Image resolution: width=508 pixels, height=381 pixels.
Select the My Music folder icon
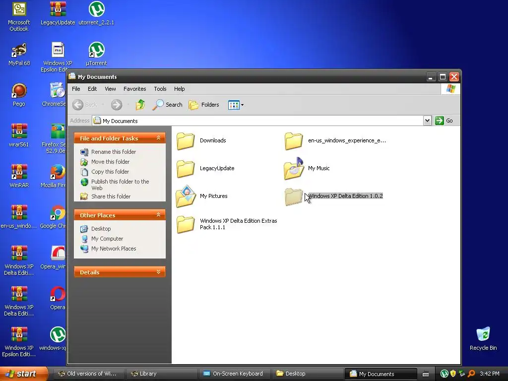(x=294, y=169)
